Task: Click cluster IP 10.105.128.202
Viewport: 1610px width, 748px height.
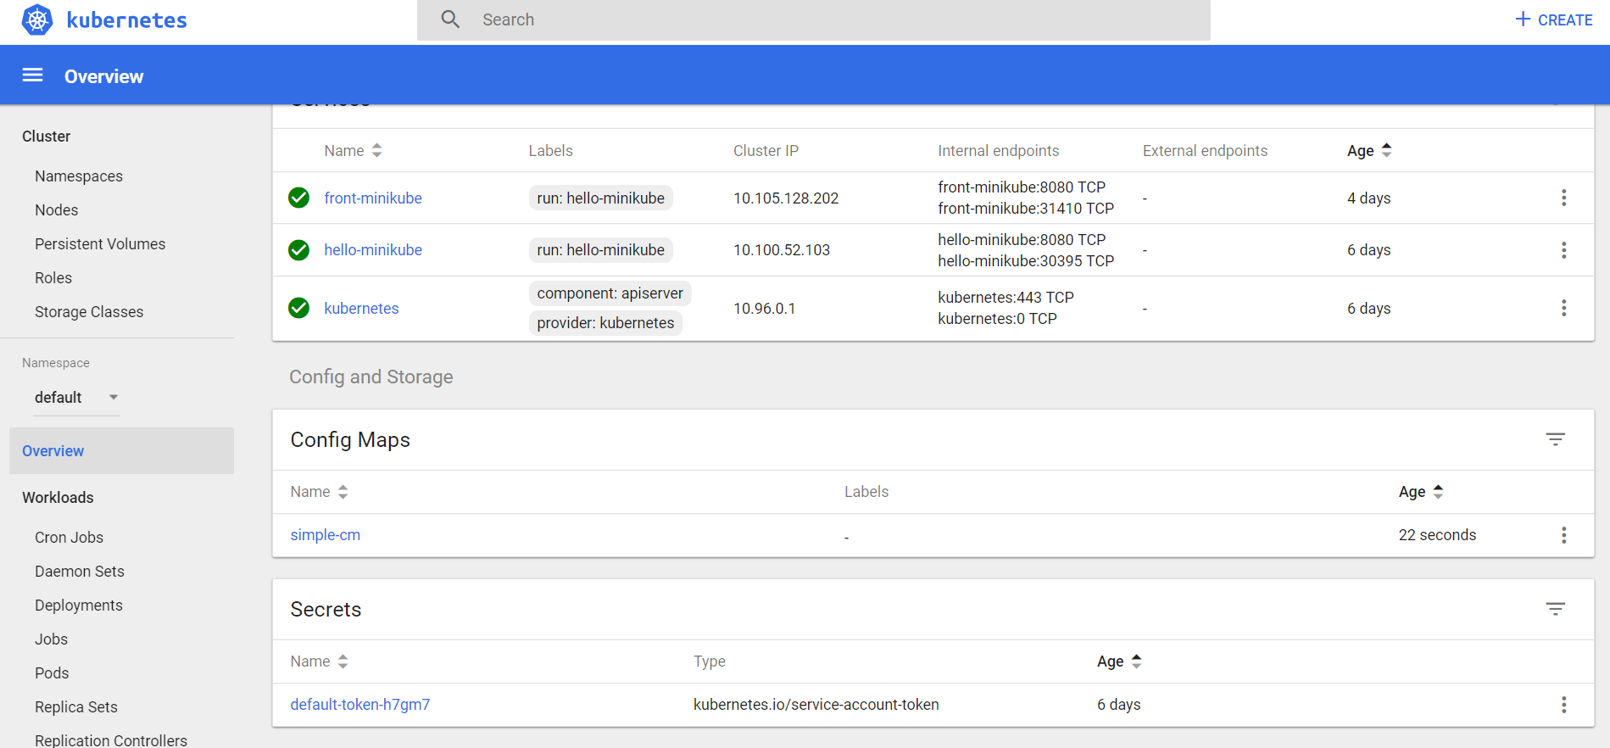Action: [x=786, y=198]
